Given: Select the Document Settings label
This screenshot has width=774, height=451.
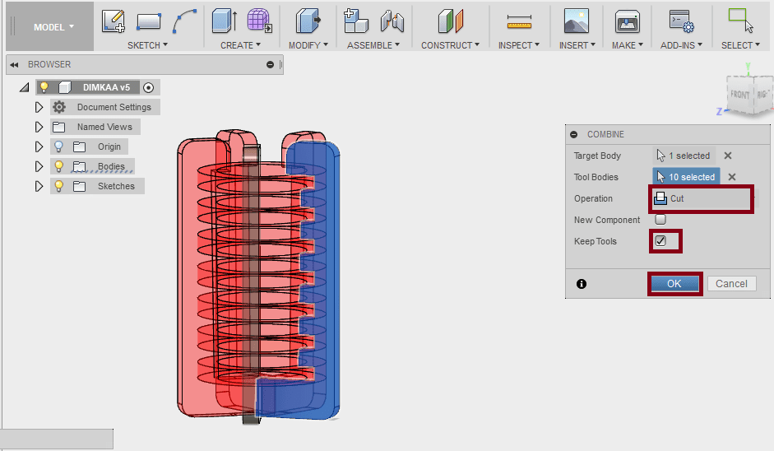Looking at the screenshot, I should [114, 107].
